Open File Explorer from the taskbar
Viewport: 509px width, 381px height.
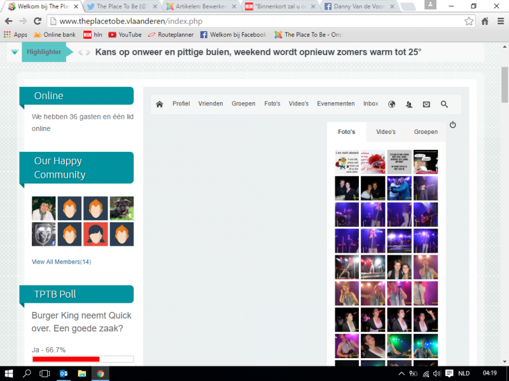82,373
